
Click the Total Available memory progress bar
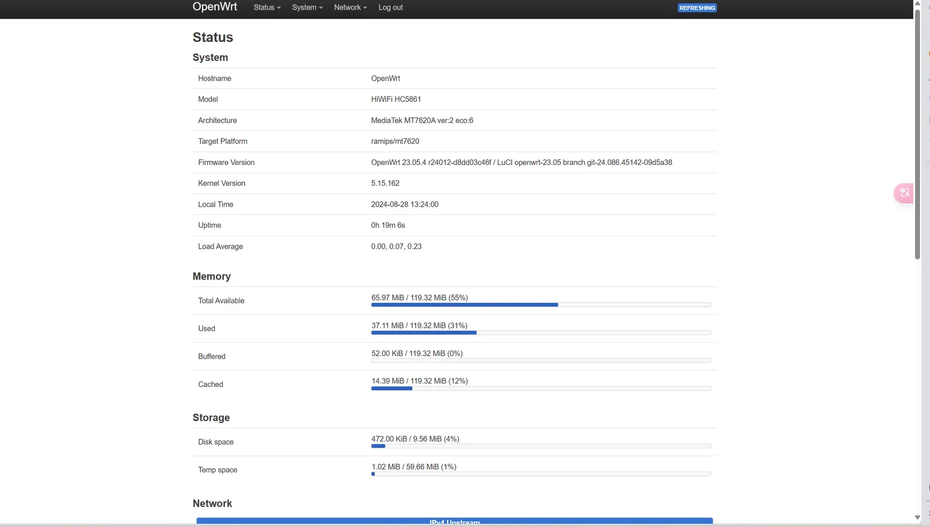tap(541, 304)
